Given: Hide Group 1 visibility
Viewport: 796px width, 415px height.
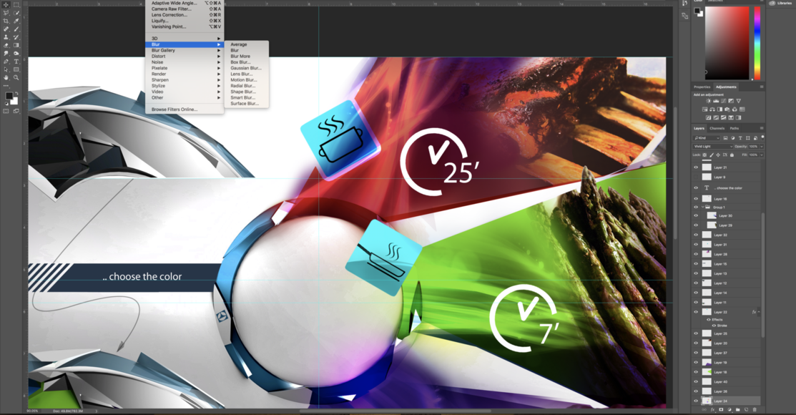Looking at the screenshot, I should pos(696,207).
